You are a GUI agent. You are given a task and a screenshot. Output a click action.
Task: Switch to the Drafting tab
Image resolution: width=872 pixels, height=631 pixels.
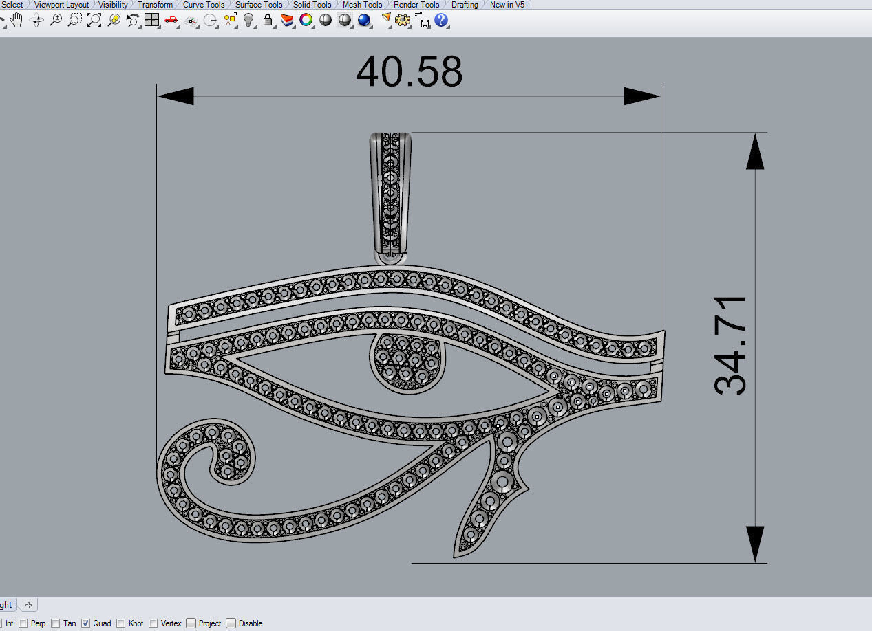[x=465, y=5]
